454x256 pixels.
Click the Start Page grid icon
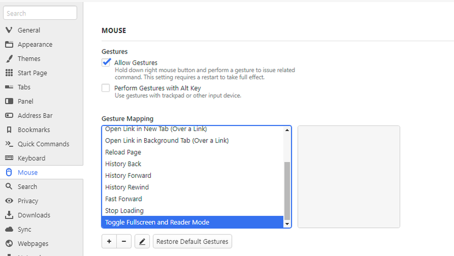click(x=9, y=73)
